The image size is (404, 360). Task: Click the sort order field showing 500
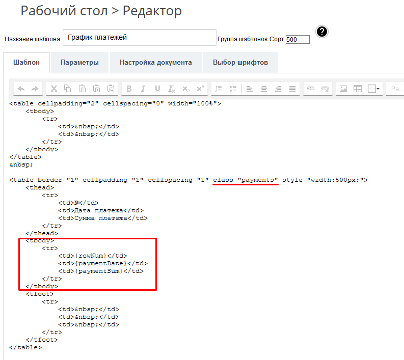coord(298,39)
